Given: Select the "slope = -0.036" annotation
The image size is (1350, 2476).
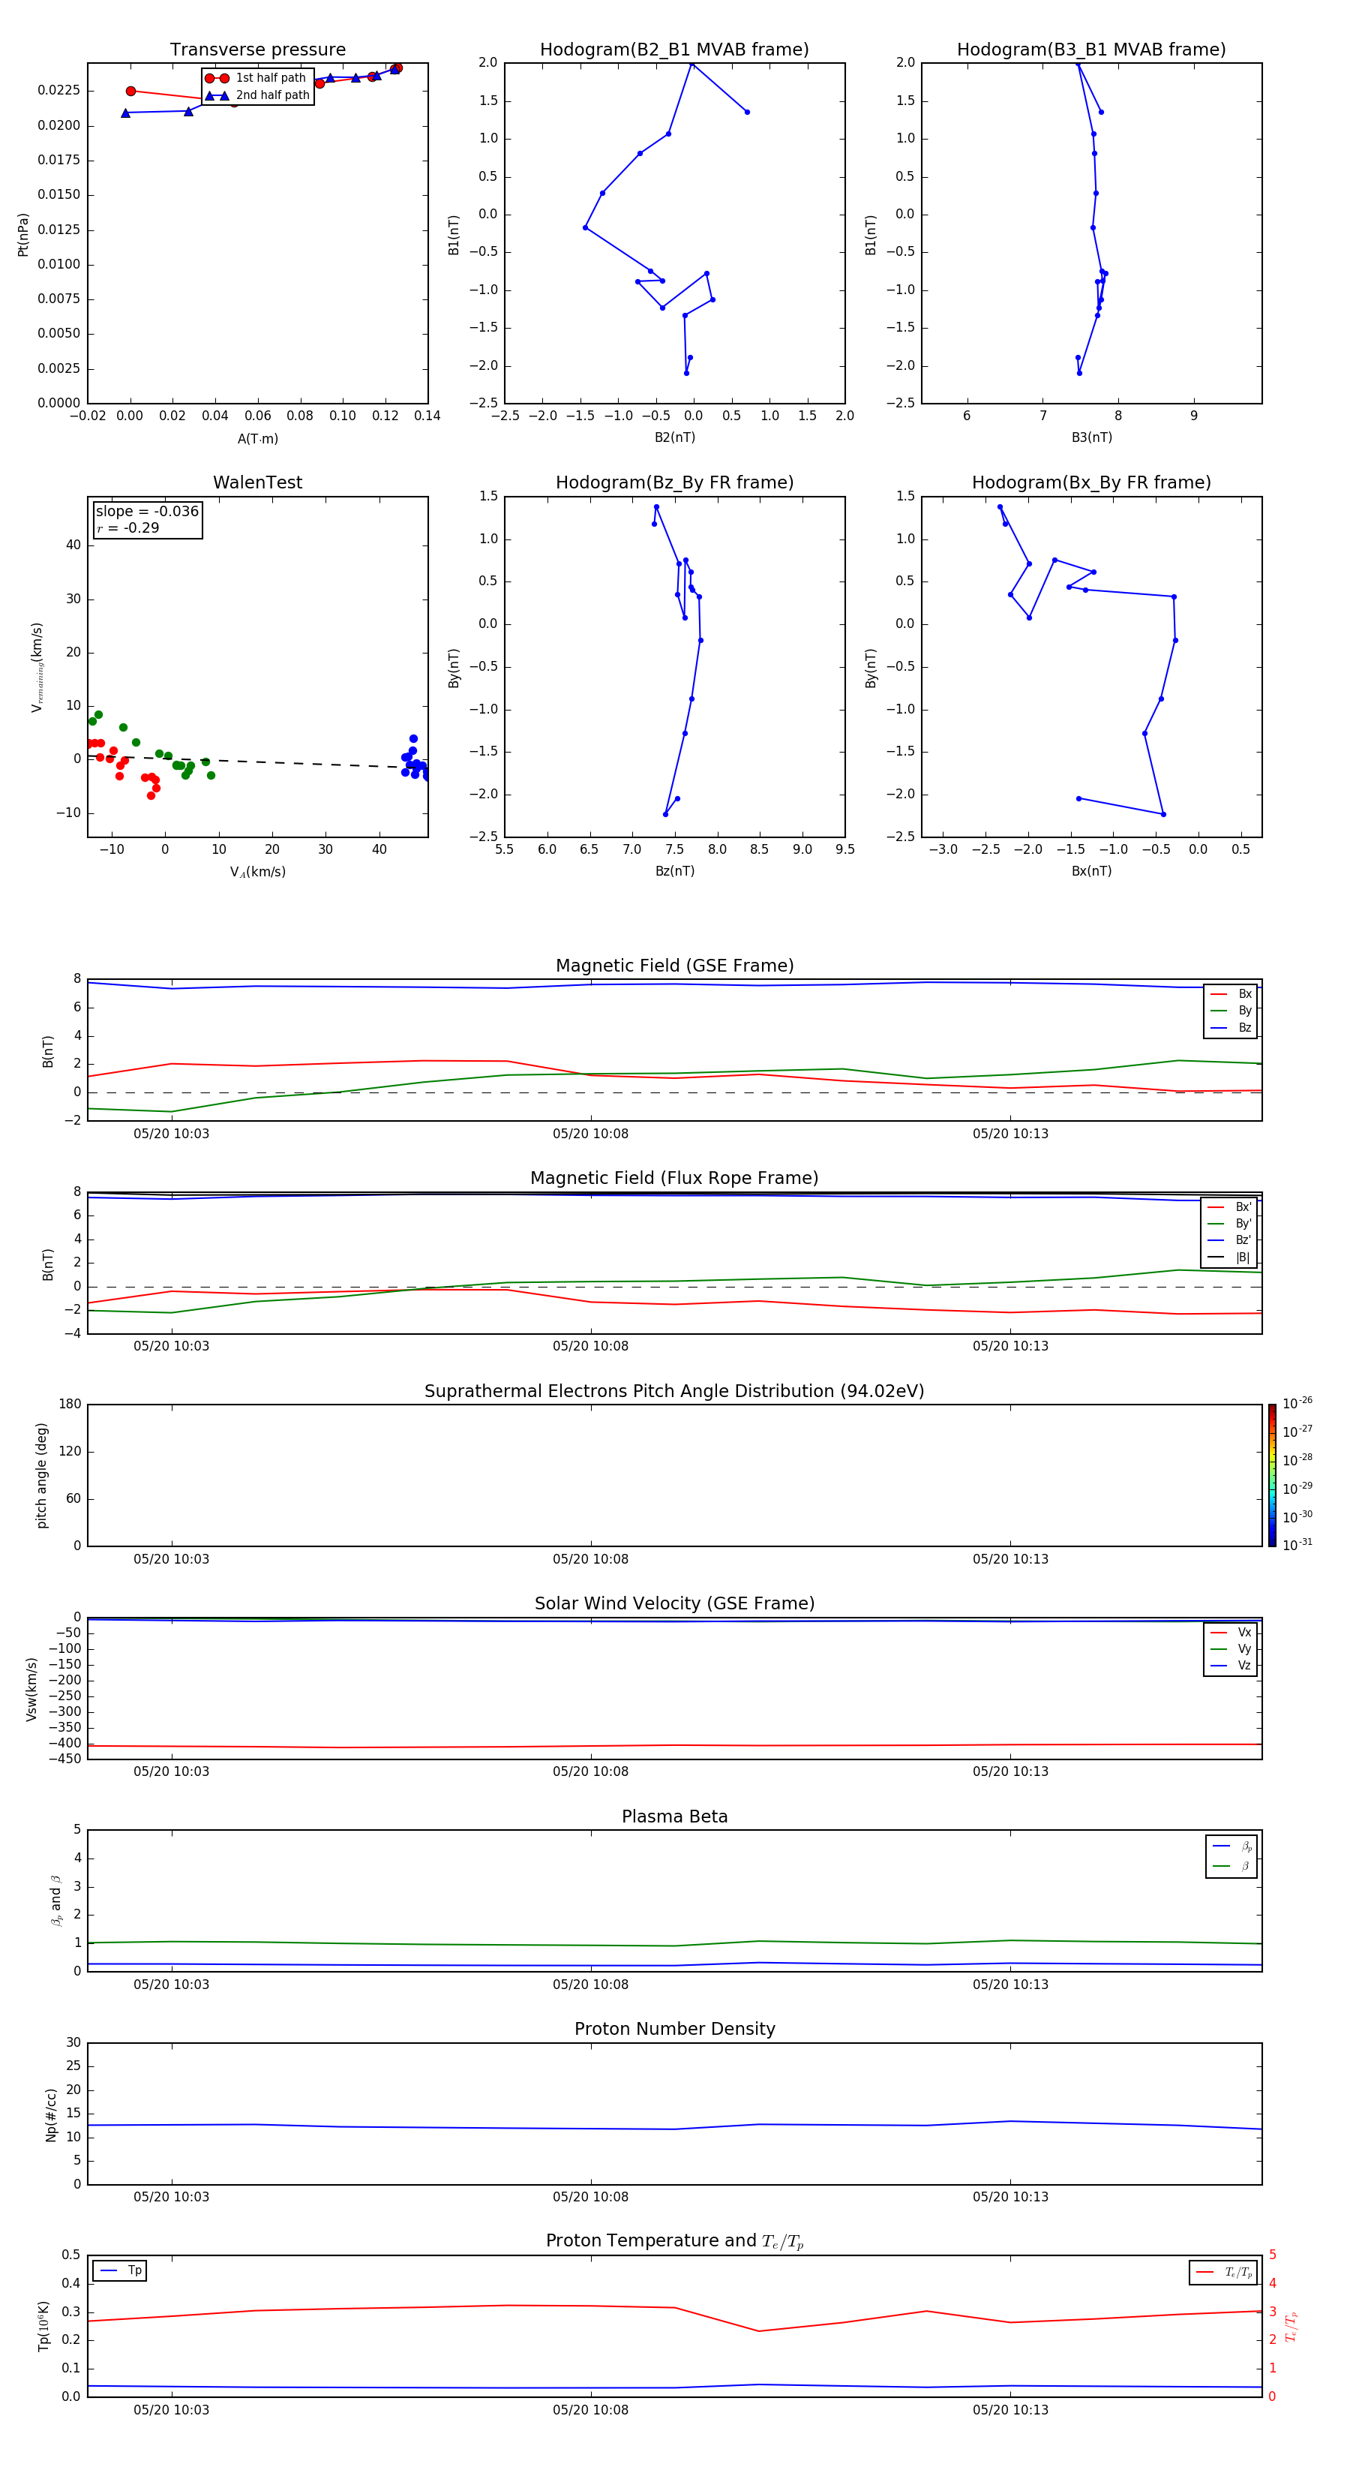Looking at the screenshot, I should point(147,512).
